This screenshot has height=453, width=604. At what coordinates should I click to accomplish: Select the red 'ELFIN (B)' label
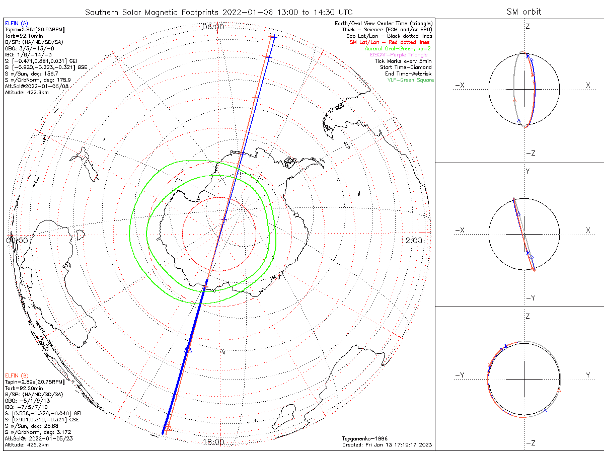17,375
